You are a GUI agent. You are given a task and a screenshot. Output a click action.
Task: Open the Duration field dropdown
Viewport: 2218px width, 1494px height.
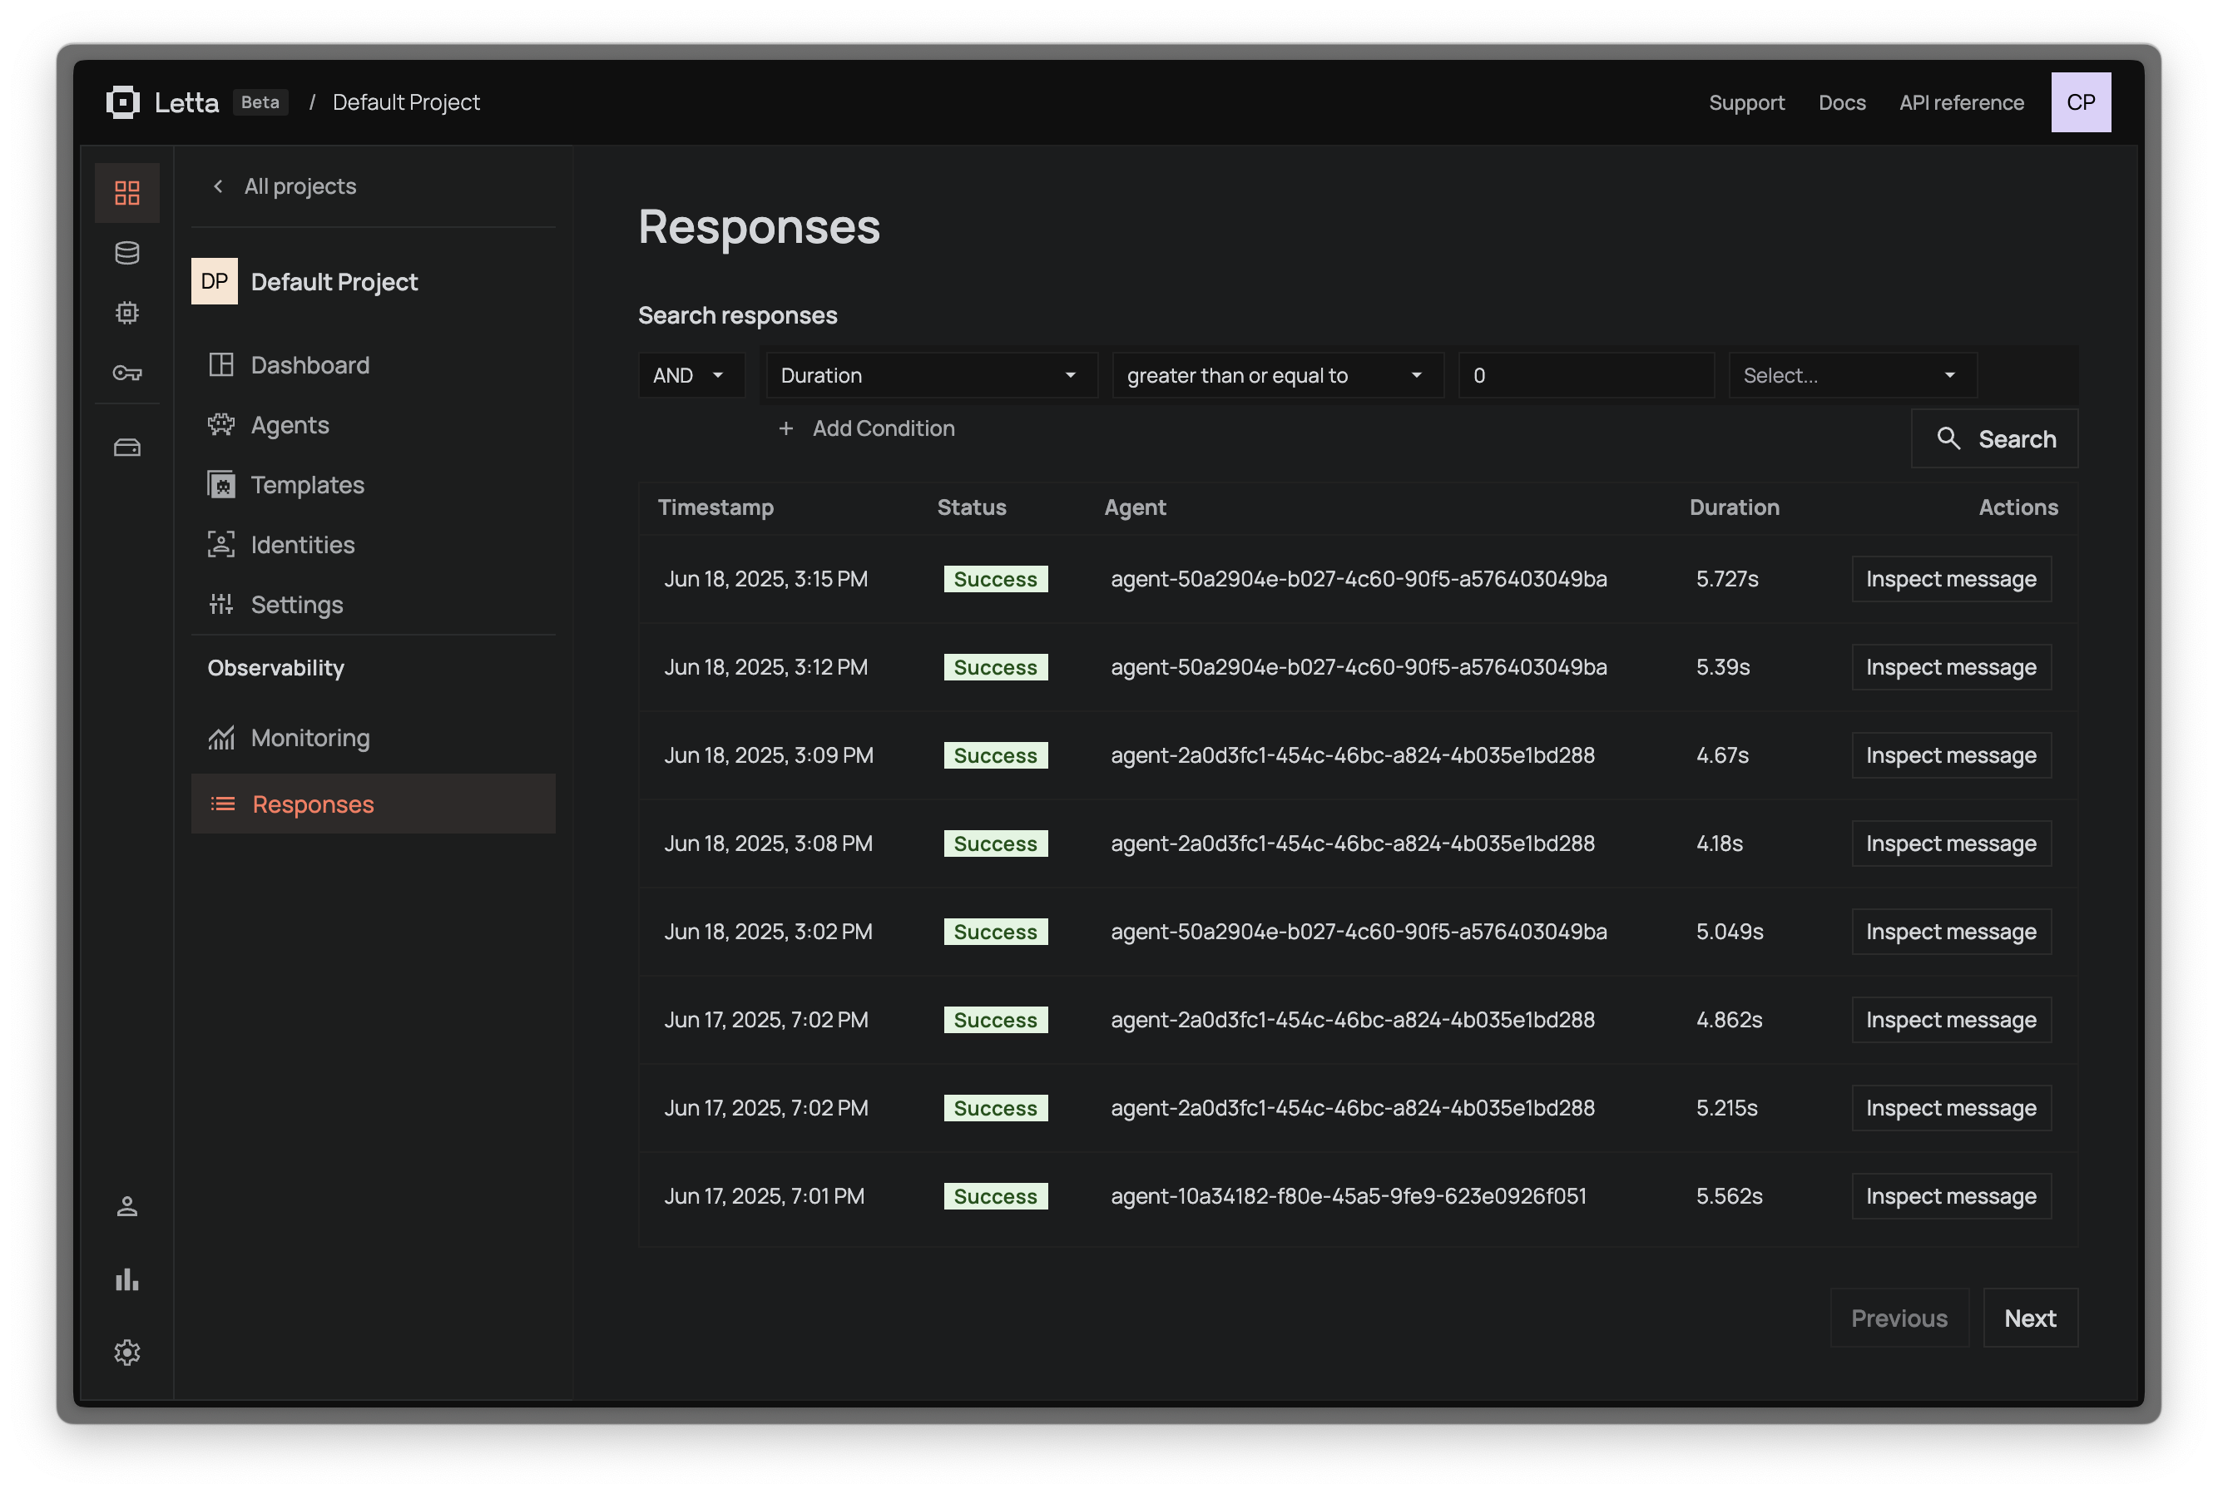point(930,375)
